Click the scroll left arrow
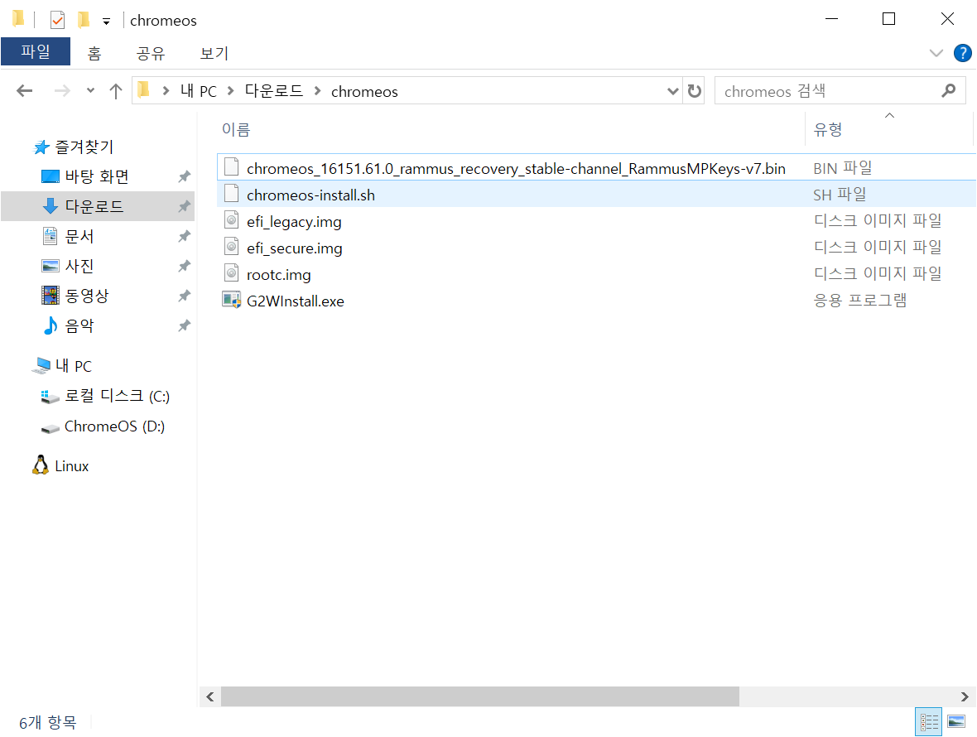 [x=210, y=696]
